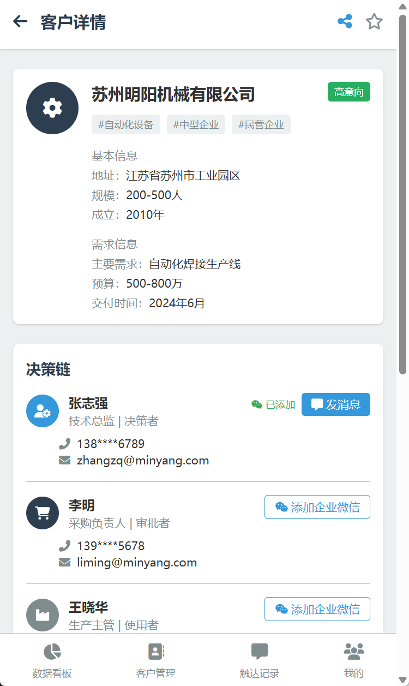Go back using the arrow icon

click(x=20, y=22)
